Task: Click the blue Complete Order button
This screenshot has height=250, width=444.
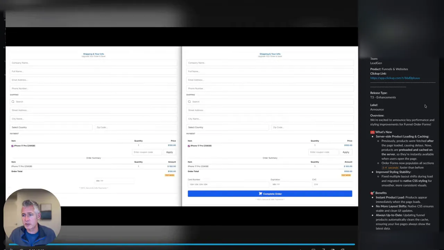Action: [x=270, y=194]
